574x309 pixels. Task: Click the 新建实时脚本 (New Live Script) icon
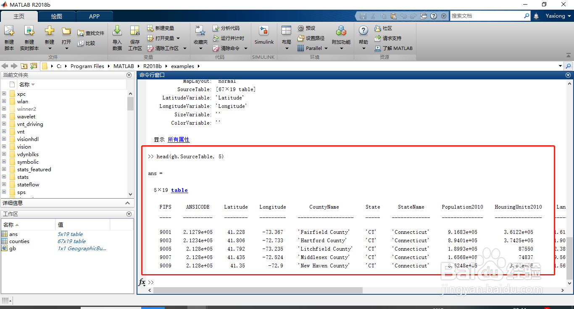[29, 31]
